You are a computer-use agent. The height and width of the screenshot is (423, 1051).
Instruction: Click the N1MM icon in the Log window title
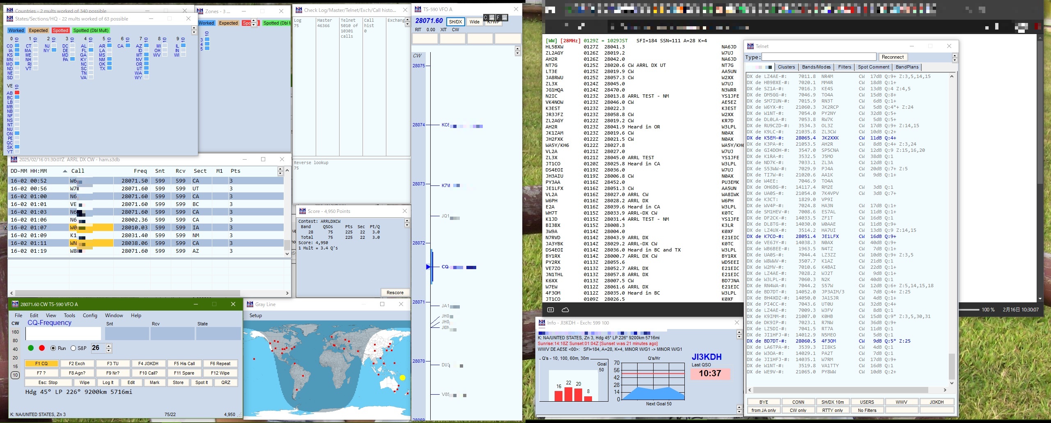tap(14, 160)
